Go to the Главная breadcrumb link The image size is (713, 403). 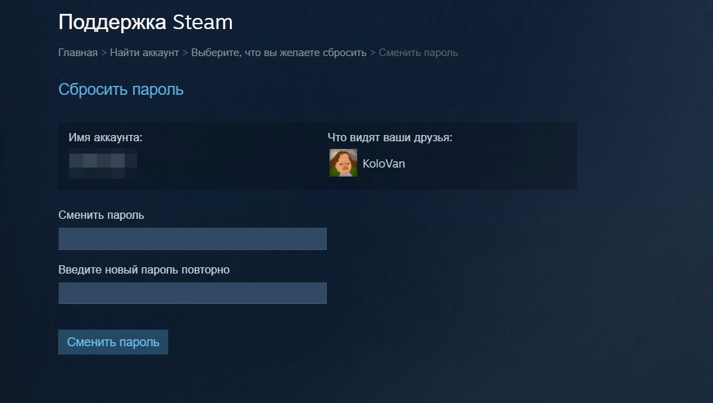(x=78, y=53)
